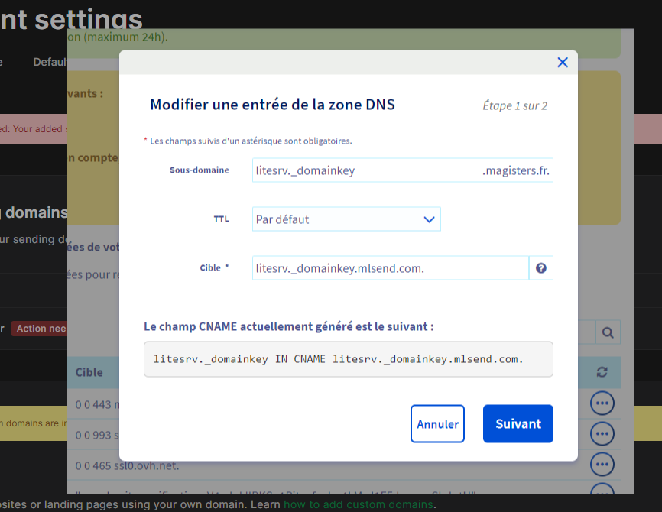
Task: Click the 'Action needed' status badge
Action: tap(40, 329)
